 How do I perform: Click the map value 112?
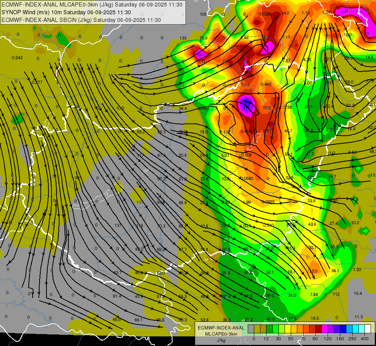tap(336, 294)
